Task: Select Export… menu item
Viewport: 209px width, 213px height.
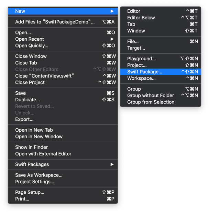Action: pyautogui.click(x=63, y=119)
